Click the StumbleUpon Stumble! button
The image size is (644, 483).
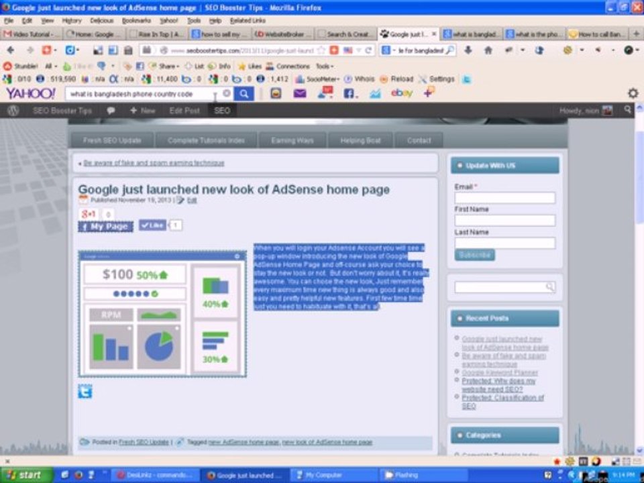(21, 66)
